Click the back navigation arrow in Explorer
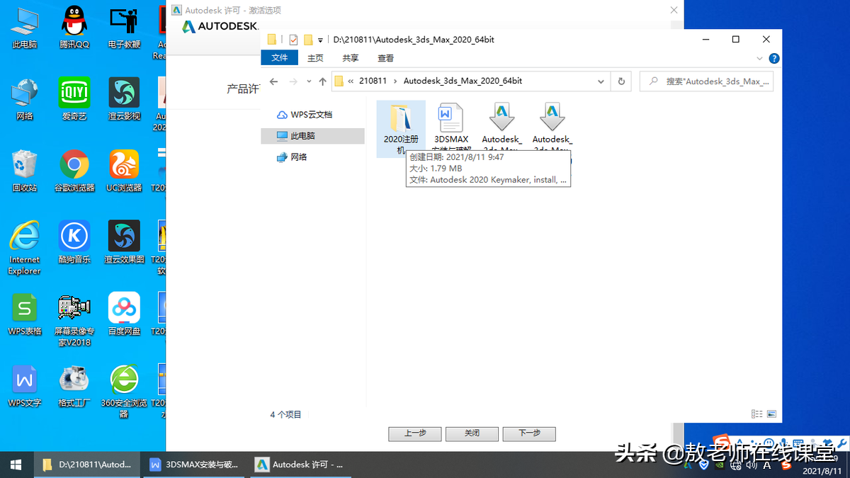Viewport: 850px width, 478px height. (273, 81)
